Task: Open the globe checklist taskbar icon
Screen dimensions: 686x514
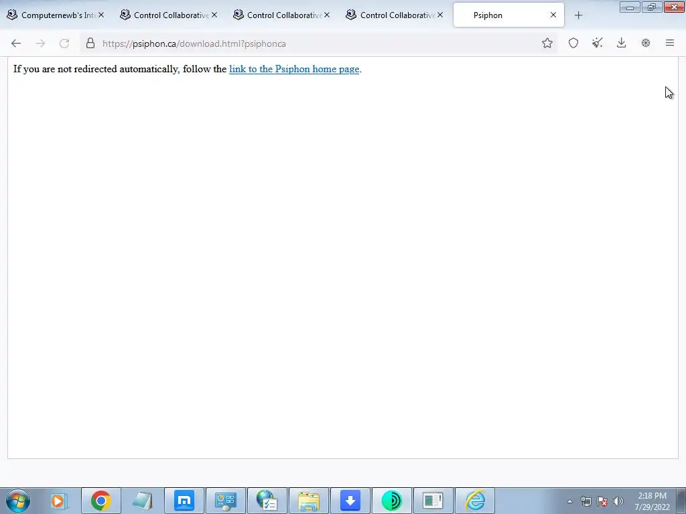Action: 267,501
